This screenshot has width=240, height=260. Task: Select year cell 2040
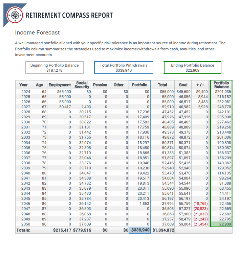click(26, 173)
